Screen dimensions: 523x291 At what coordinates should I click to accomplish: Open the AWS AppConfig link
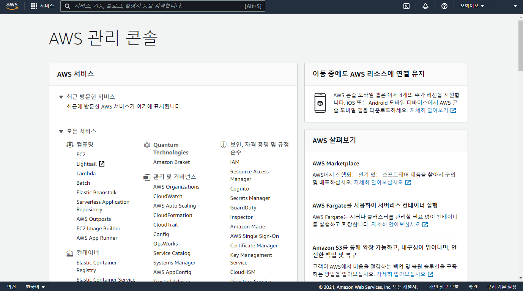172,272
